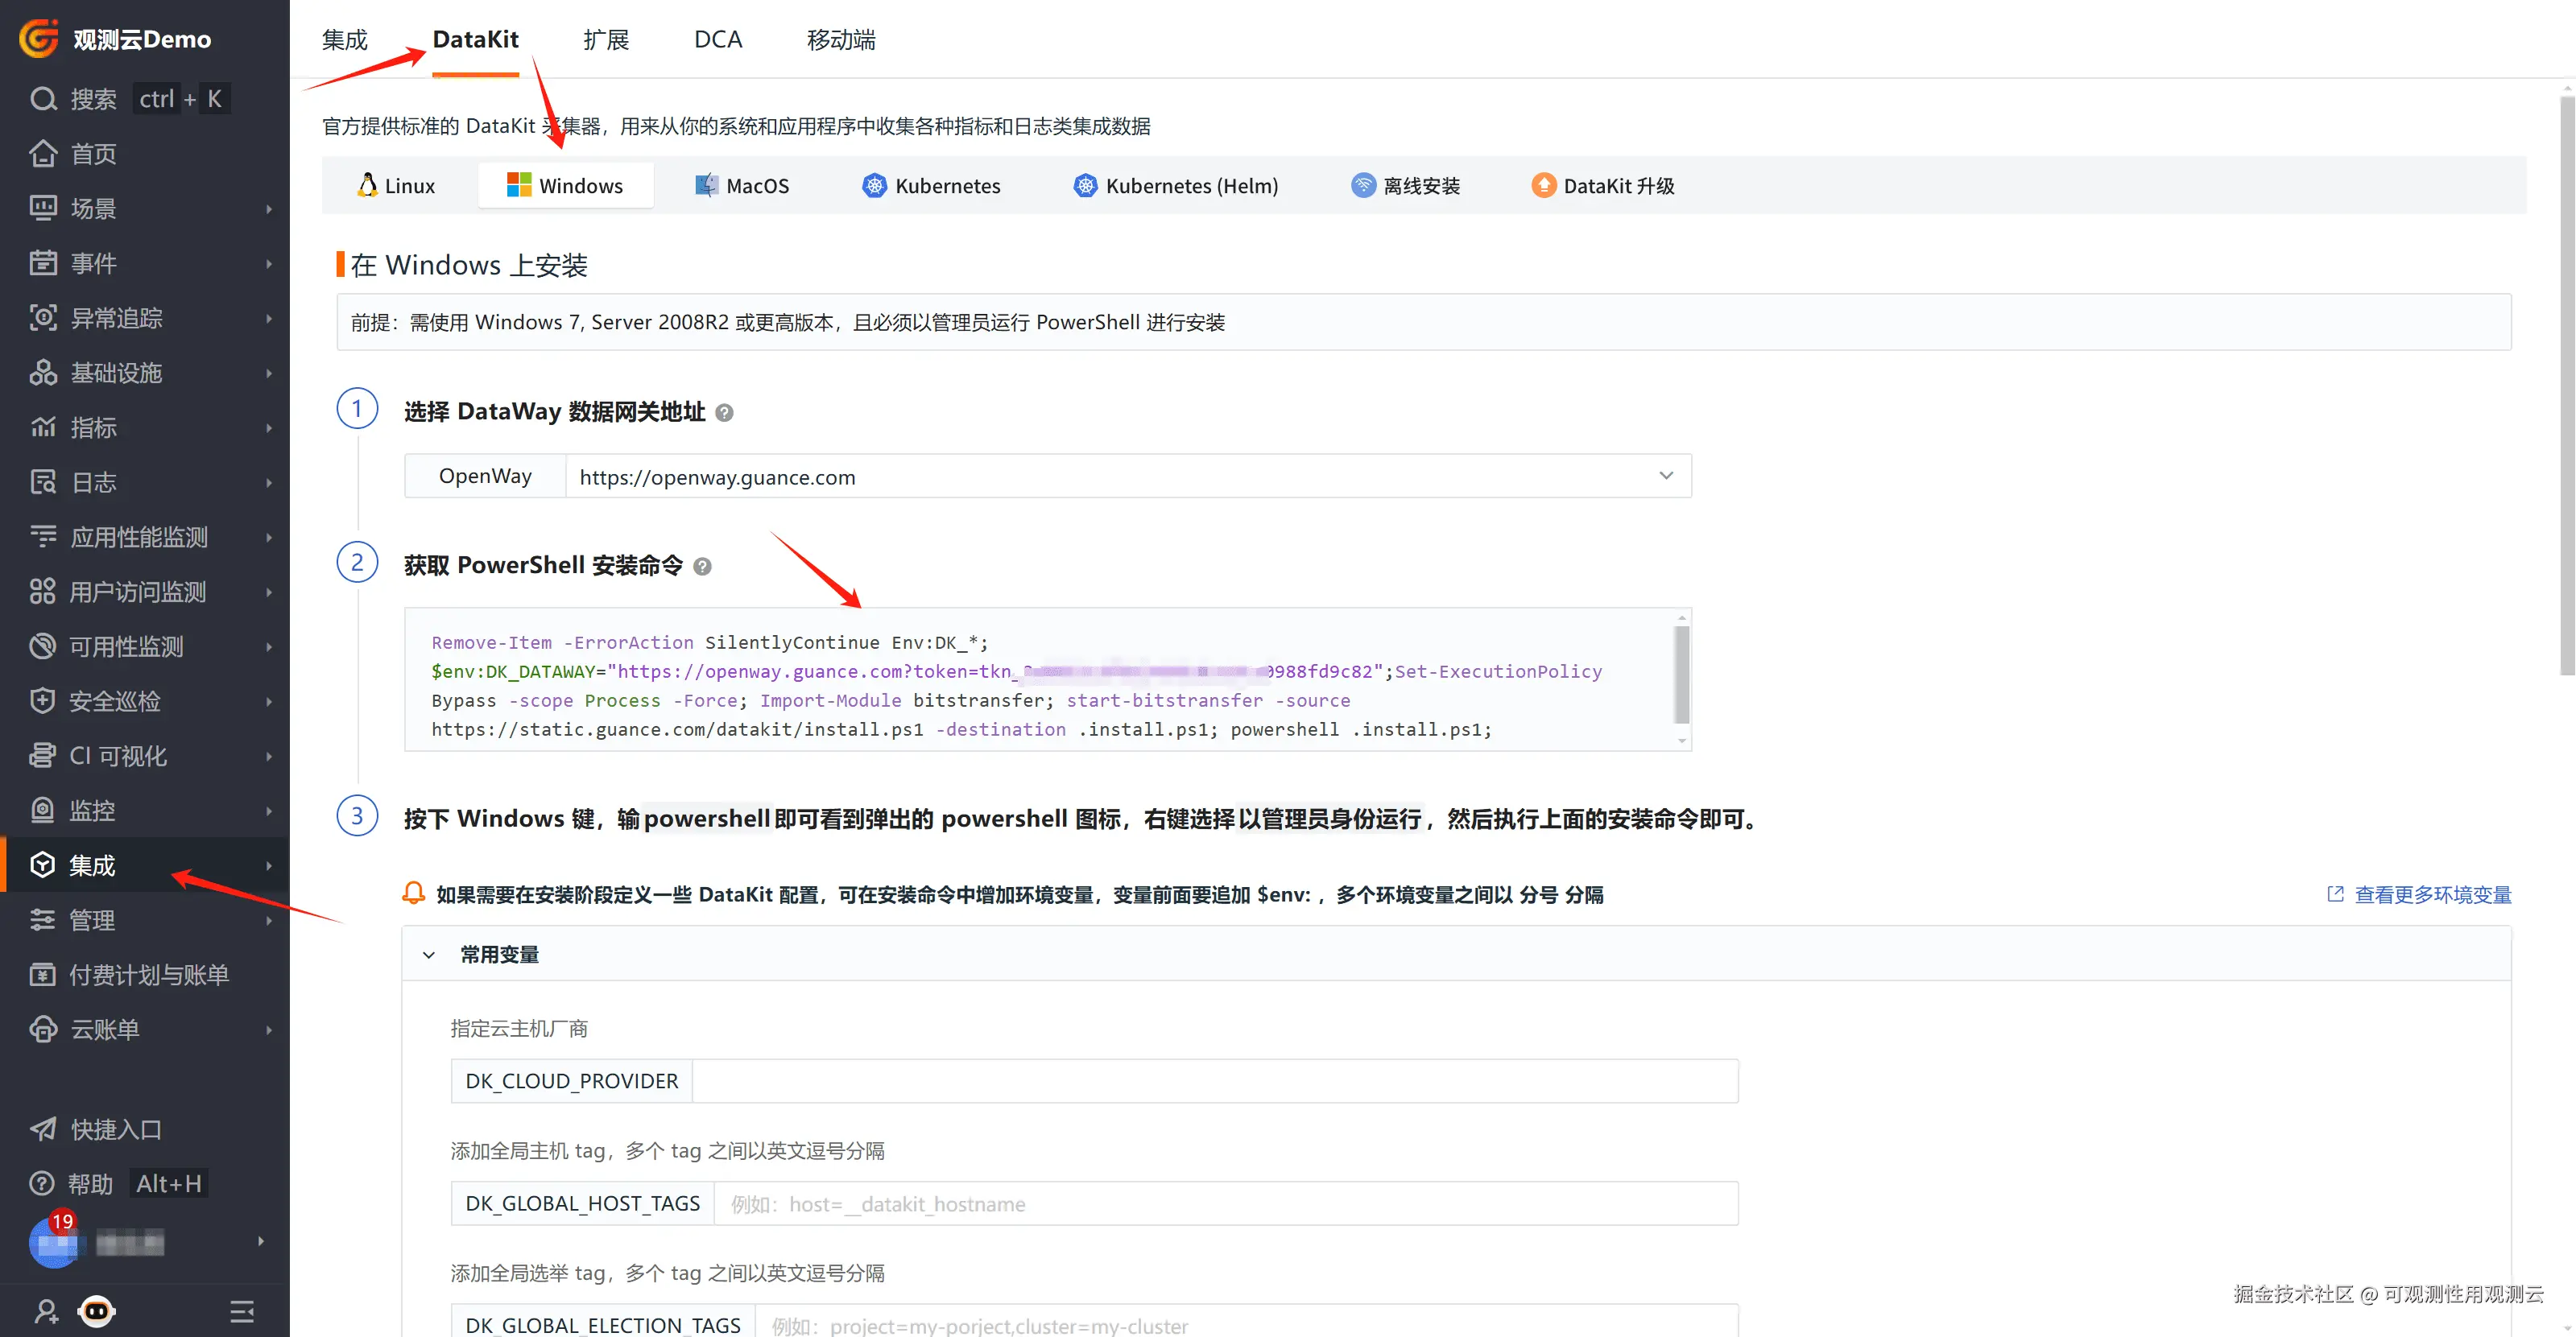
Task: Click the DataKit 升级 tab button
Action: coord(1603,186)
